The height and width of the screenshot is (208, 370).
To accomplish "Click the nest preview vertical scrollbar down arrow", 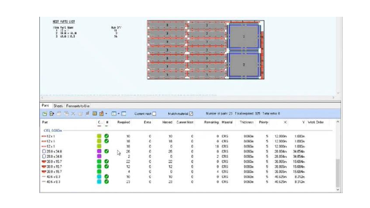I will point(338,93).
